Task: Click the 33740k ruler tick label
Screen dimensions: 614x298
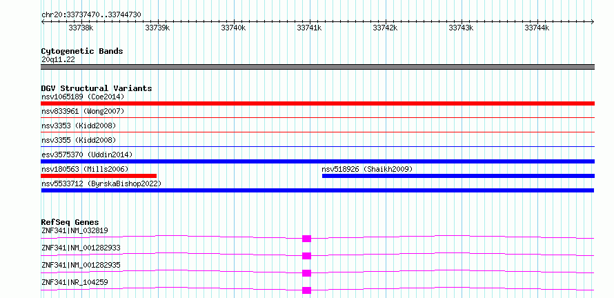Action: (x=233, y=28)
